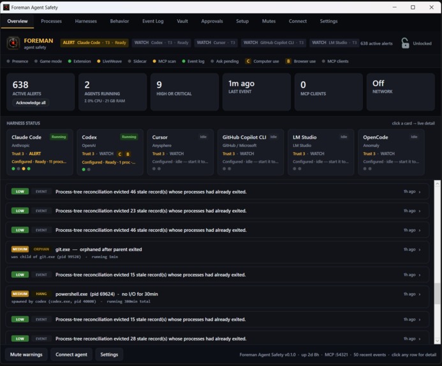The height and width of the screenshot is (366, 442).
Task: Click the scrollbar down arrow
Action: coord(437,341)
